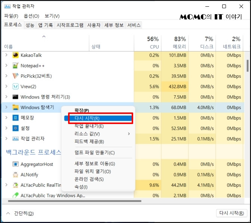Open the 보기(V) menu

pos(52,16)
